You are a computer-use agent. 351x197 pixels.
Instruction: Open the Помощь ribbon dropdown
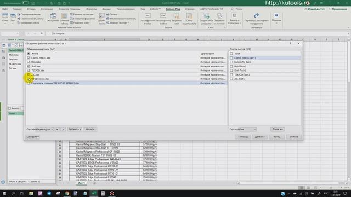coord(276,19)
